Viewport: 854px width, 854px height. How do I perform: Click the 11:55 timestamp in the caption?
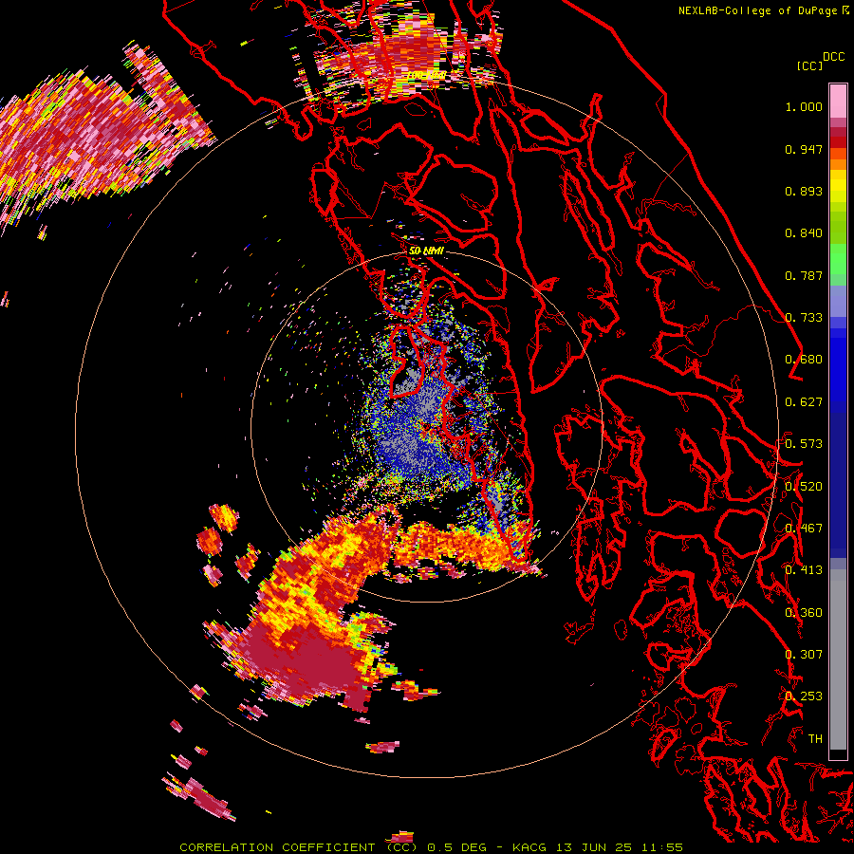(662, 847)
